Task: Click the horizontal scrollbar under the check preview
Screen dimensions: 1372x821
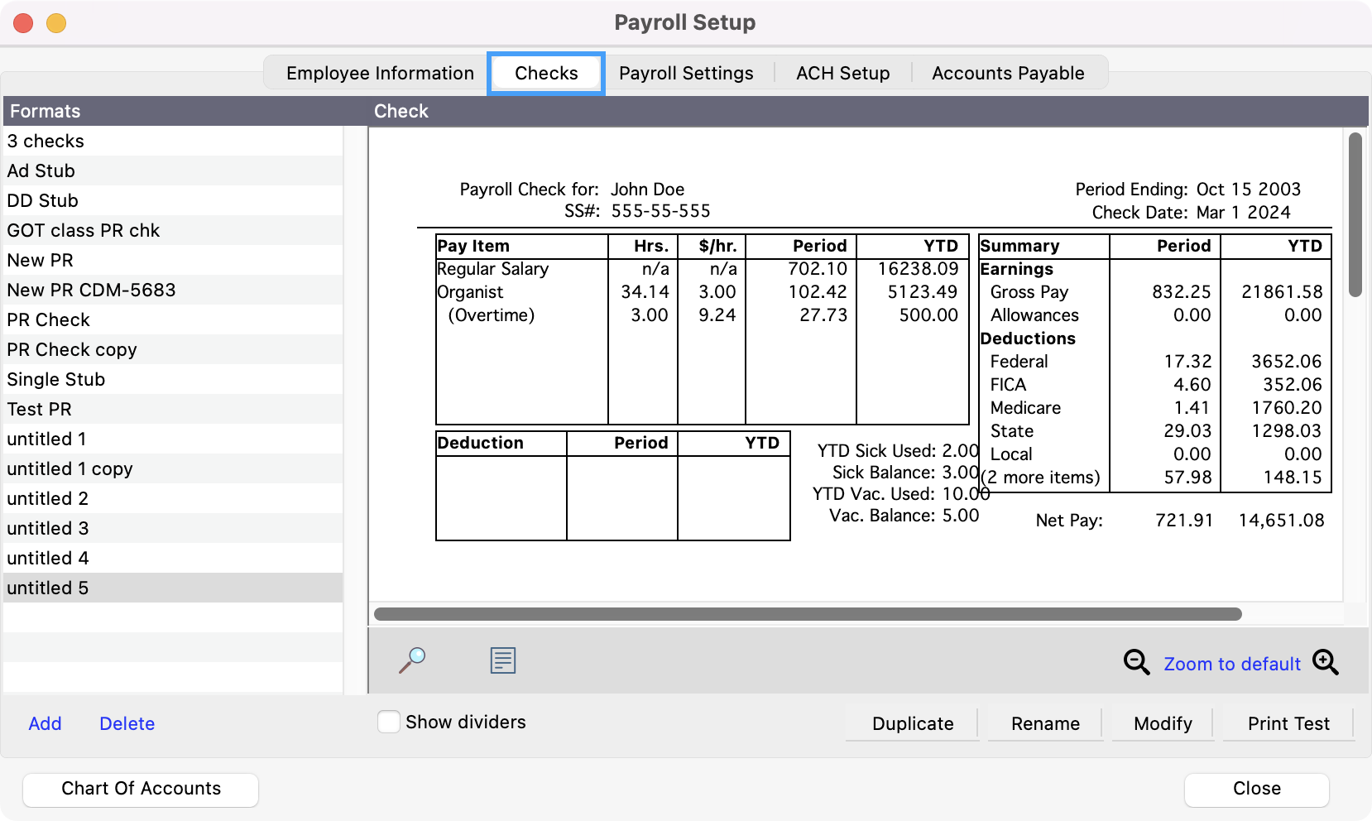Action: click(x=807, y=614)
